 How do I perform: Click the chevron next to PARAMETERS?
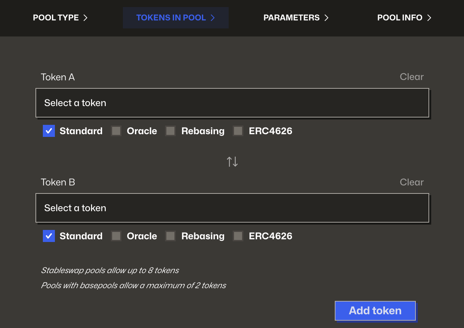(326, 18)
